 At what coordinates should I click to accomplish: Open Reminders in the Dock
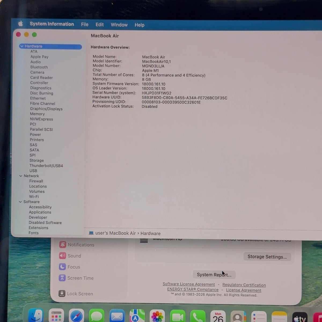(x=259, y=317)
